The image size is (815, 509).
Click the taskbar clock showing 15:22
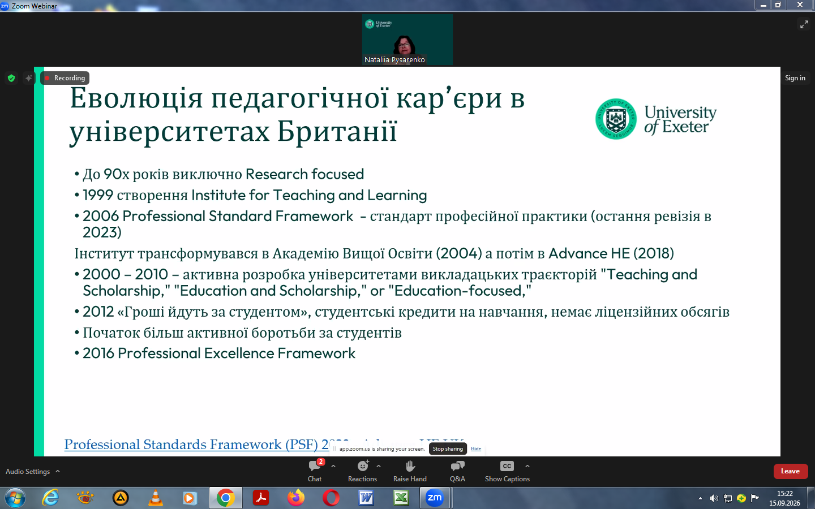[784, 498]
